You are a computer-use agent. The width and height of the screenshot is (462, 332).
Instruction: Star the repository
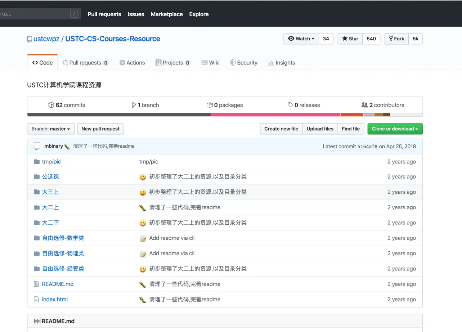coord(350,39)
